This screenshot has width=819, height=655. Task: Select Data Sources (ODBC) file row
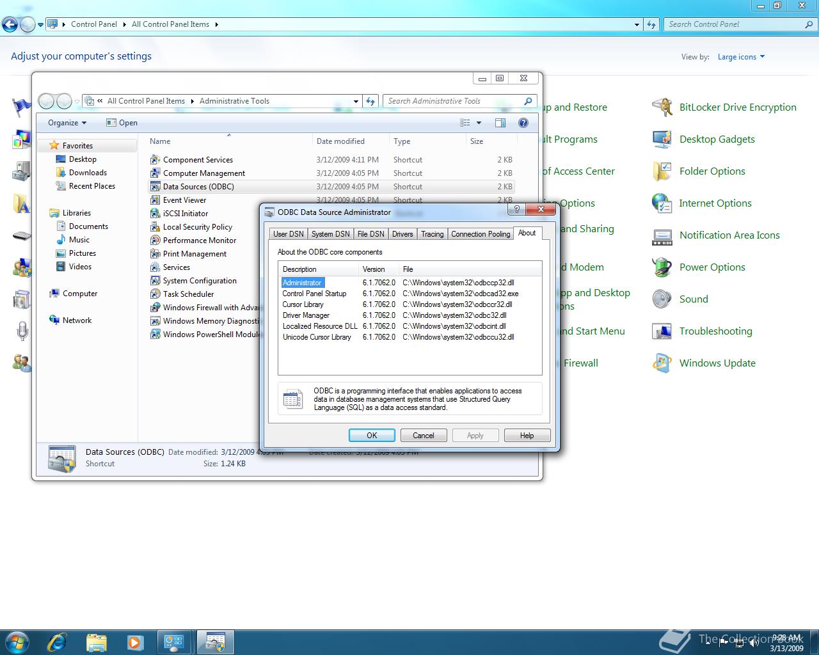pos(331,187)
